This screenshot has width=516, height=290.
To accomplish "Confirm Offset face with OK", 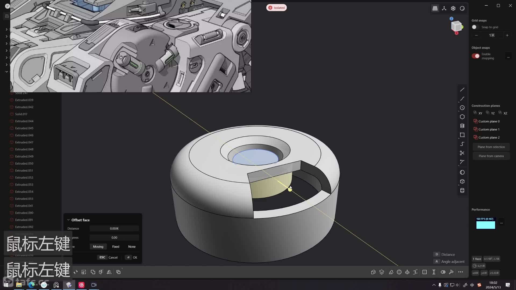I will (131, 257).
